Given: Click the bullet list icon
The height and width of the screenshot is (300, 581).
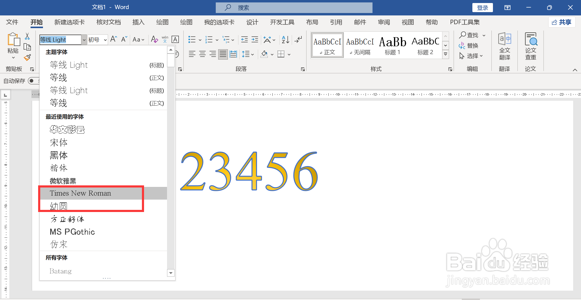Looking at the screenshot, I should pyautogui.click(x=192, y=39).
